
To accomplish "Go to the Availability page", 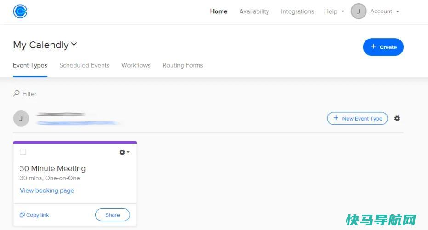I will tap(254, 11).
